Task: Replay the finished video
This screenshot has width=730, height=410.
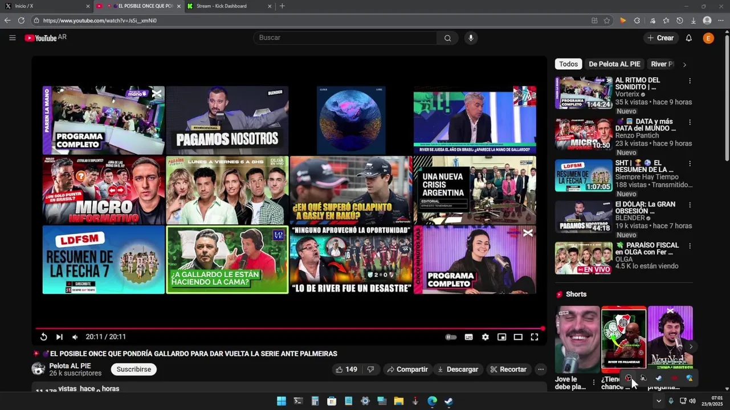Action: tap(43, 337)
